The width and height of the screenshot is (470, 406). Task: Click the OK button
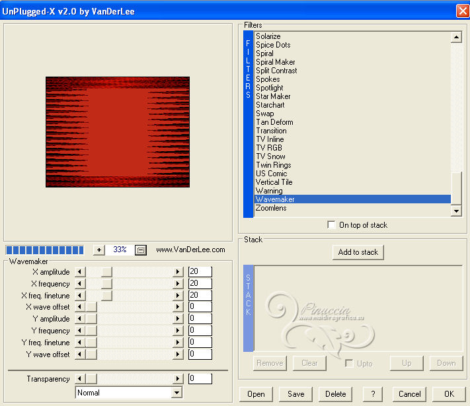449,394
